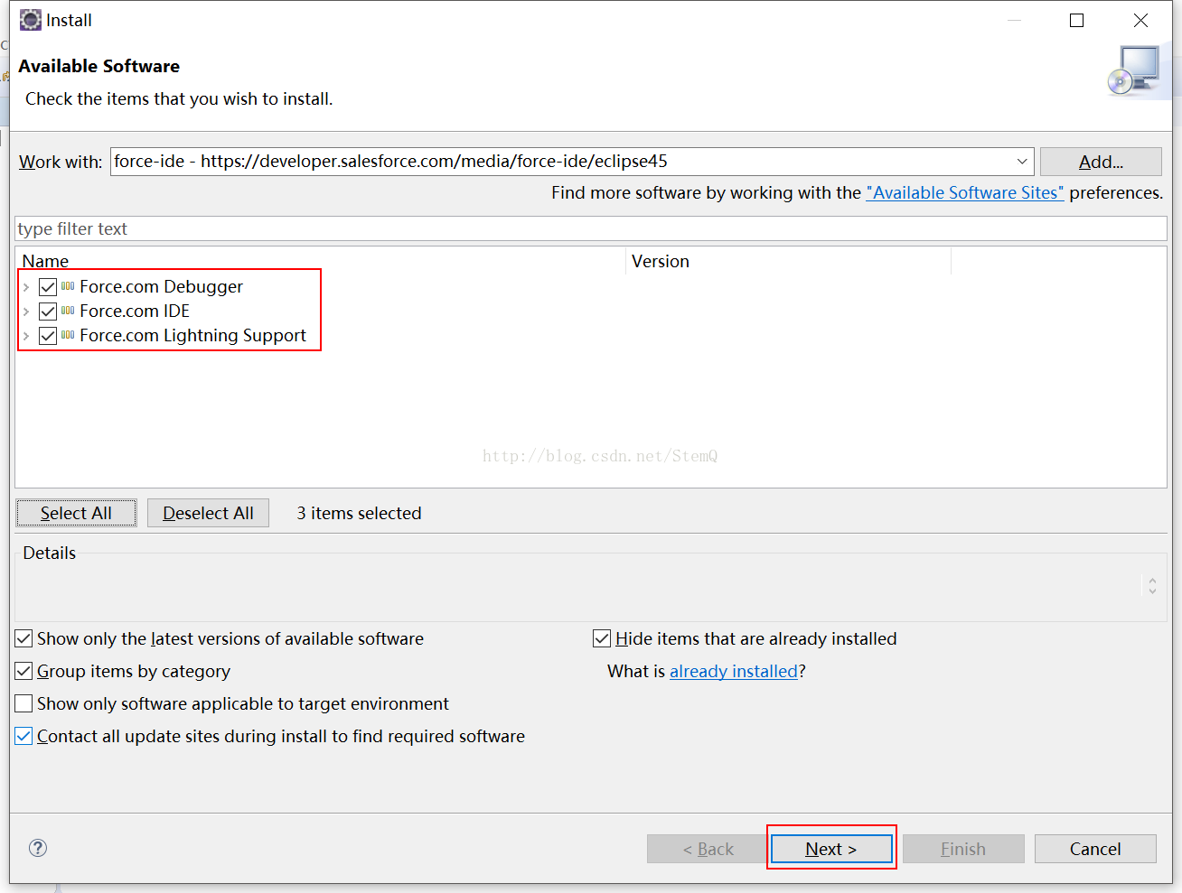The height and width of the screenshot is (893, 1182).
Task: Click the Version column header
Action: (x=661, y=261)
